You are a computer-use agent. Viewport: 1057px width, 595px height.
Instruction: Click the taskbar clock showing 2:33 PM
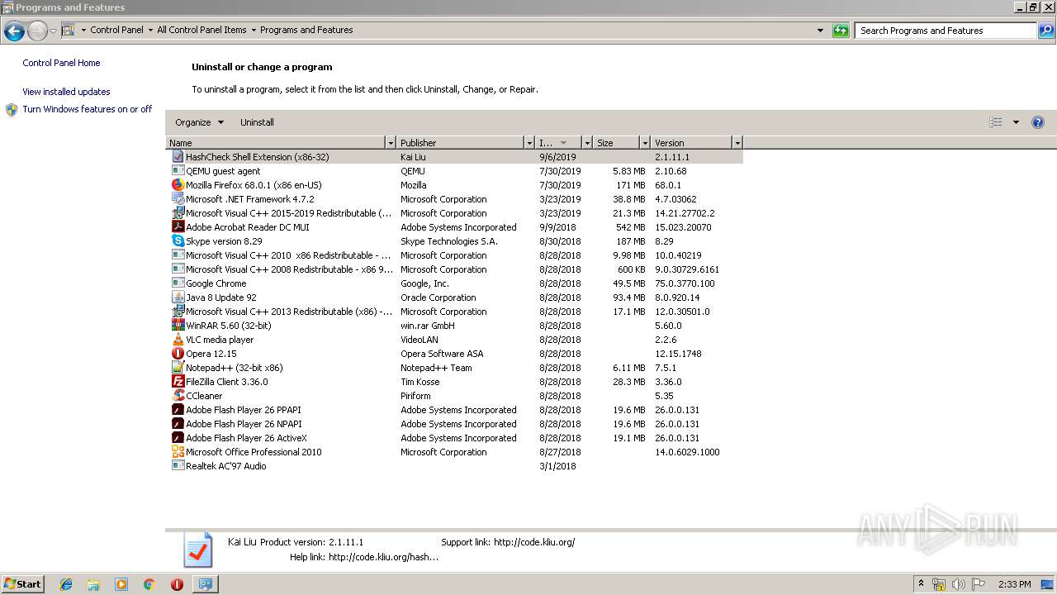[1014, 584]
